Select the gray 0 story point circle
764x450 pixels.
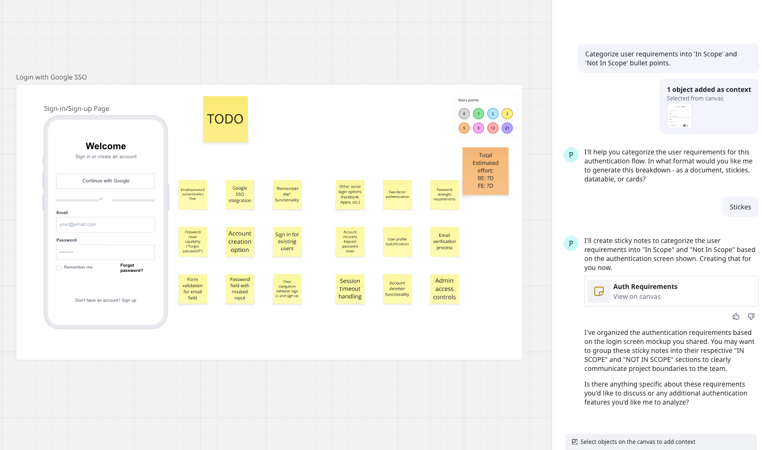click(x=464, y=114)
